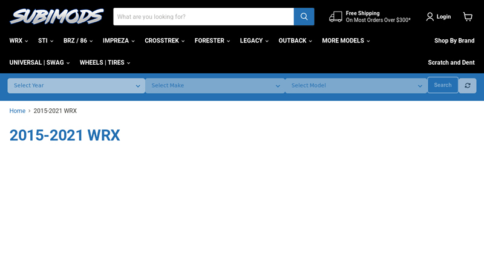Click the vehicle Search button
Image resolution: width=484 pixels, height=272 pixels.
point(443,85)
